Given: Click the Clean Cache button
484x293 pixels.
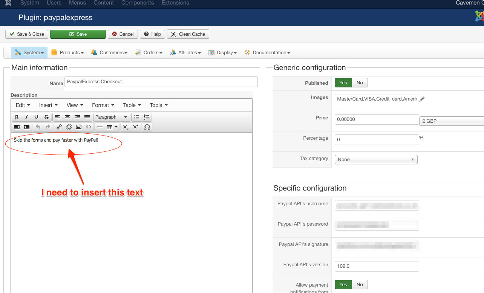Looking at the screenshot, I should (188, 34).
